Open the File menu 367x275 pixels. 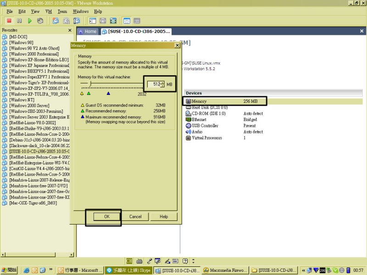[10, 11]
